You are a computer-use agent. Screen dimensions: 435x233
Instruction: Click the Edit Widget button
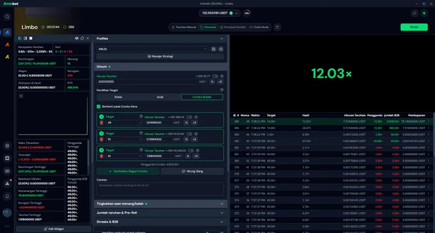pyautogui.click(x=54, y=229)
